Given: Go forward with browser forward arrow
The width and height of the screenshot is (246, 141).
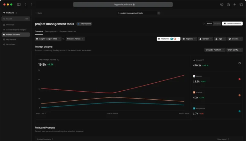Looking at the screenshot, I should 31,4.
